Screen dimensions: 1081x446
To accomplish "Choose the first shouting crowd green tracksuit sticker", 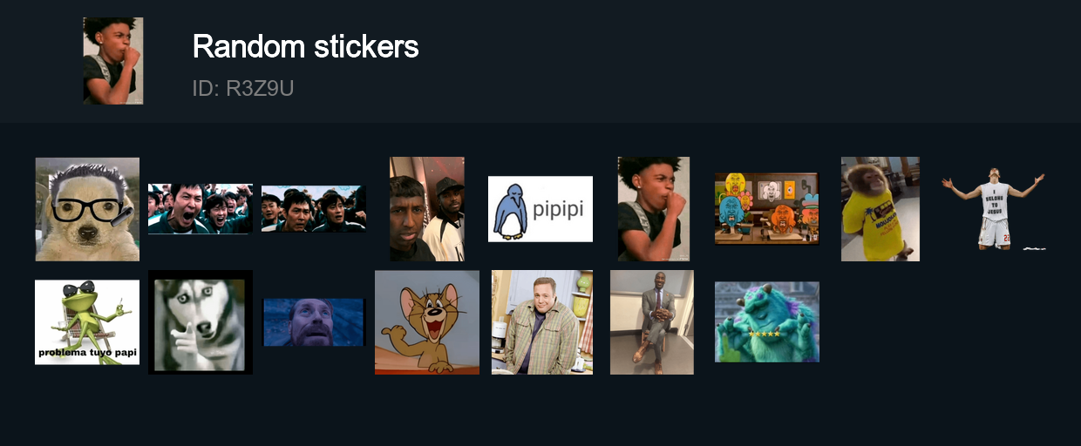I will coord(201,209).
